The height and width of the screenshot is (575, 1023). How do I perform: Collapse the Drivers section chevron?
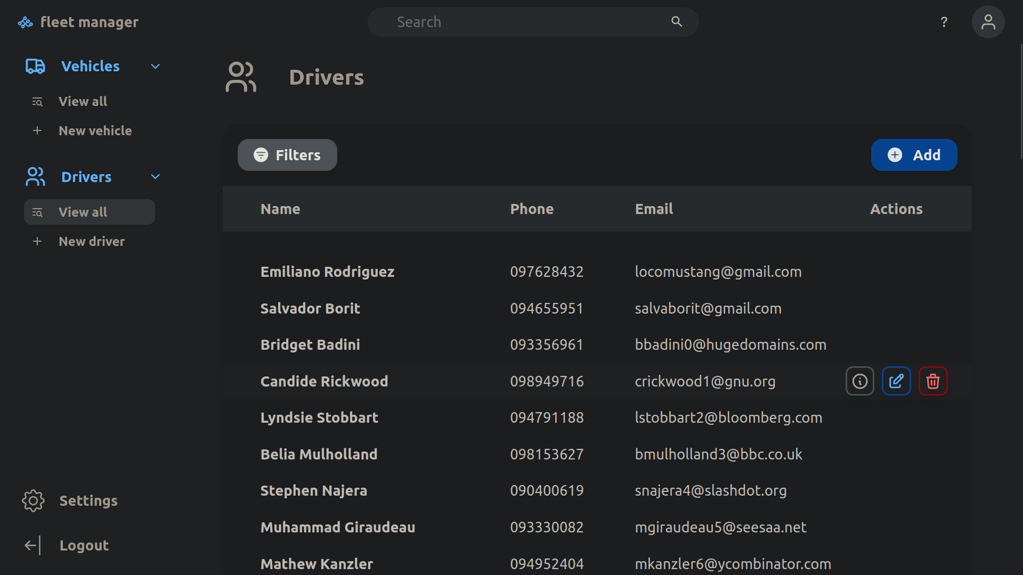[x=155, y=176]
